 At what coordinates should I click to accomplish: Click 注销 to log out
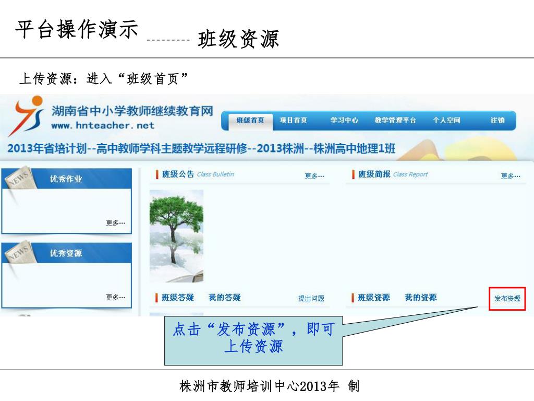point(497,121)
